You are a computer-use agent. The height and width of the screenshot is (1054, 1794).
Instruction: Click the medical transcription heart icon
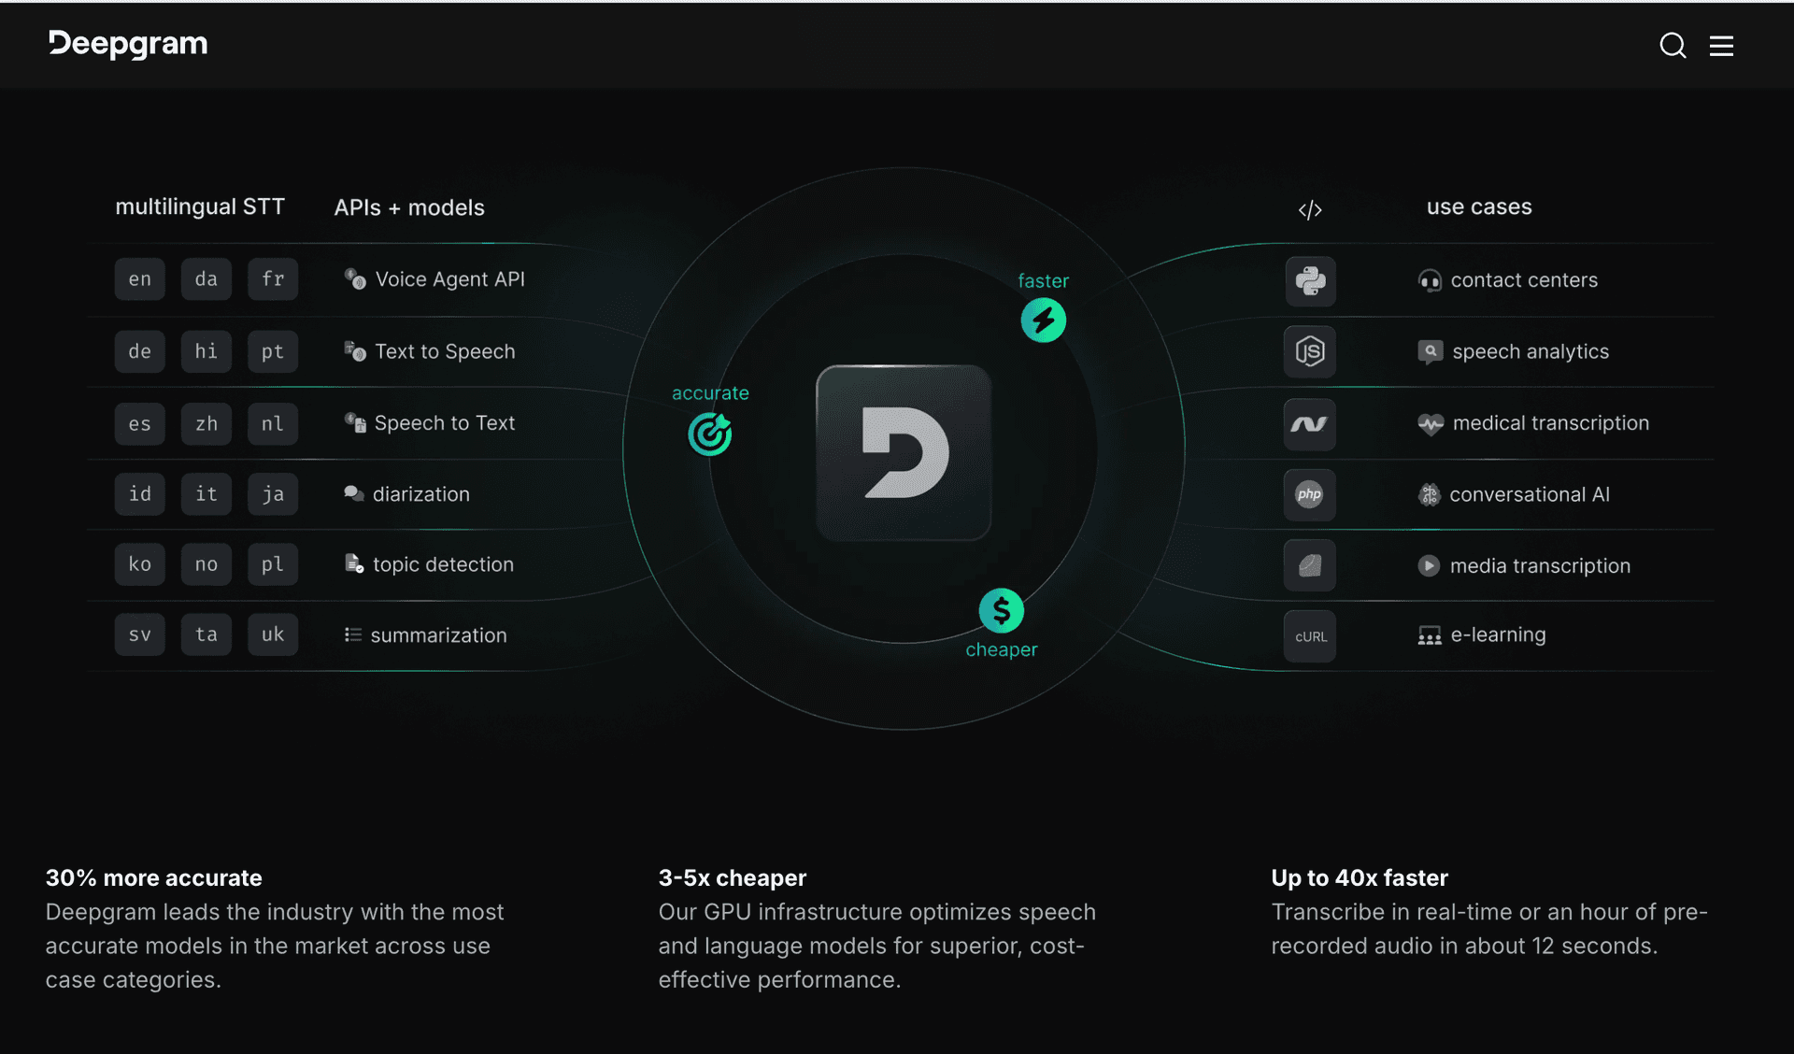click(x=1431, y=423)
